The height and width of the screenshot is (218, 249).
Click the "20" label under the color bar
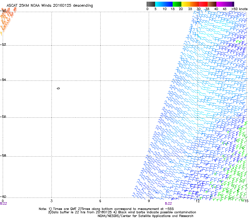pyautogui.click(x=181, y=9)
